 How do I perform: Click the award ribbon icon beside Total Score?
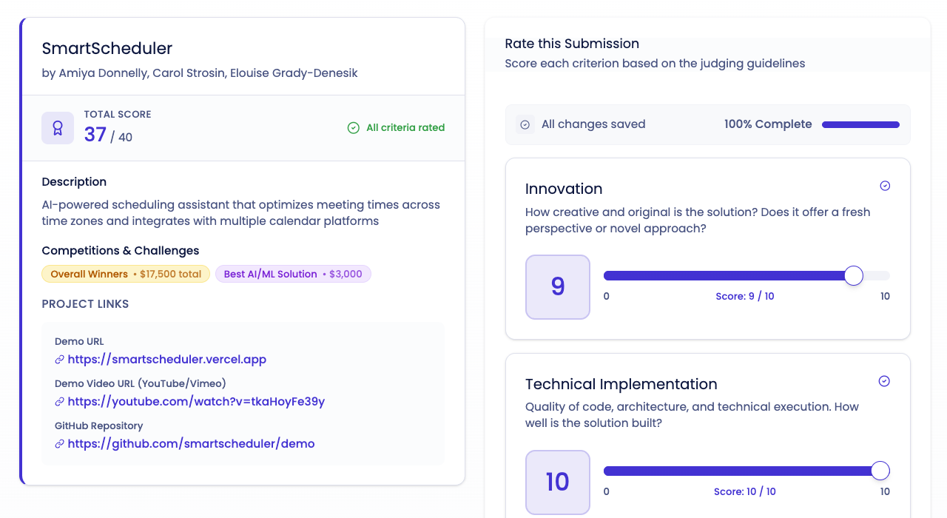coord(58,128)
